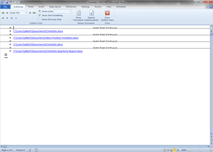
Task: Click outline bullet beside Charlotte Quarterly Report.docx
Action: [10, 51]
